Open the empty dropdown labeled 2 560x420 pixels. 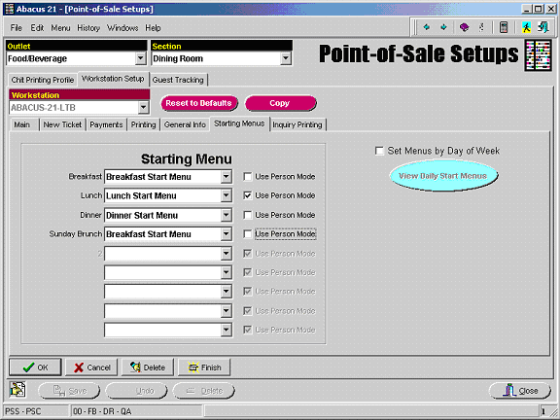coord(226,254)
